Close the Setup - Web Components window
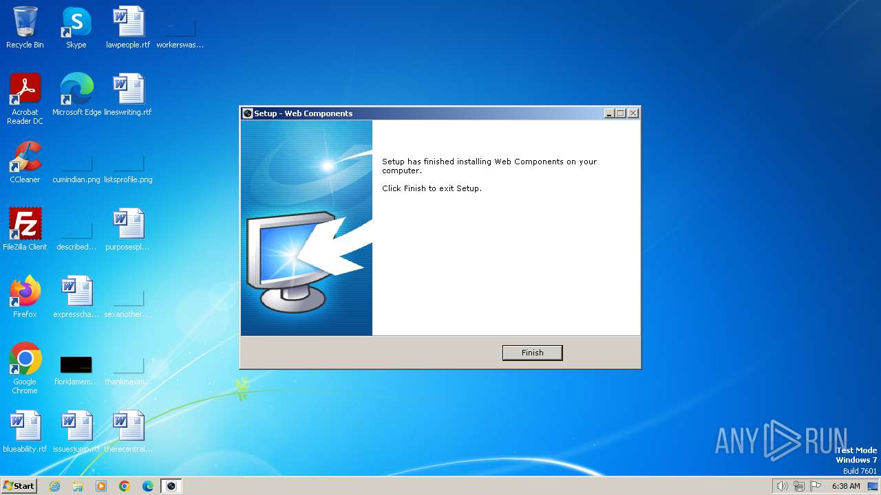Screen dimensions: 881x495 (633, 113)
